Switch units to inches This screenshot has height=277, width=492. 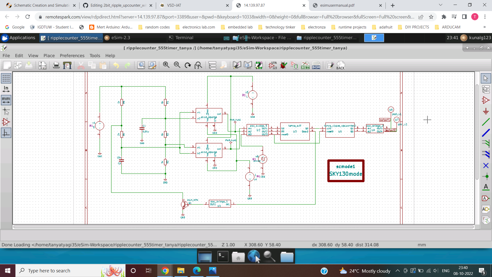[6, 89]
